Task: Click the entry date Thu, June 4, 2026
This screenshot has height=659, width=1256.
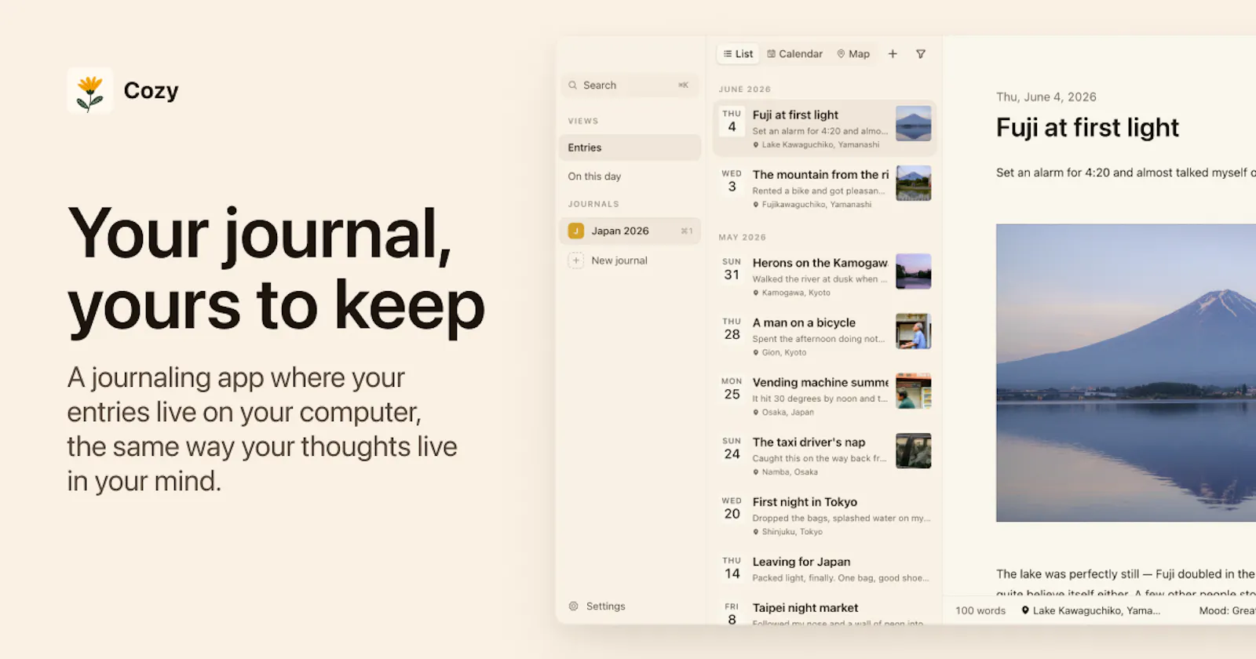Action: 1046,97
